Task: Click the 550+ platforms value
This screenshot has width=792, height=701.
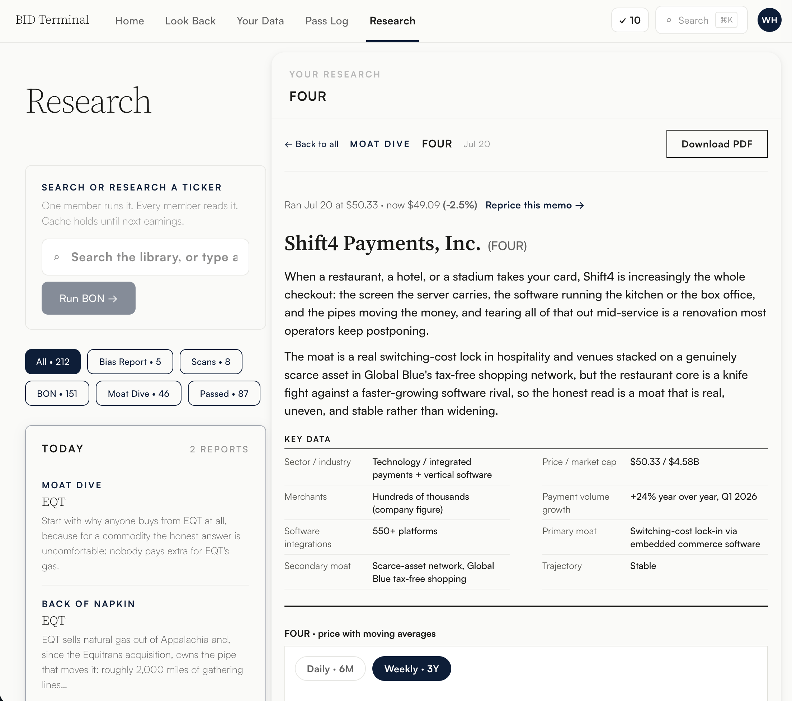Action: pyautogui.click(x=405, y=531)
